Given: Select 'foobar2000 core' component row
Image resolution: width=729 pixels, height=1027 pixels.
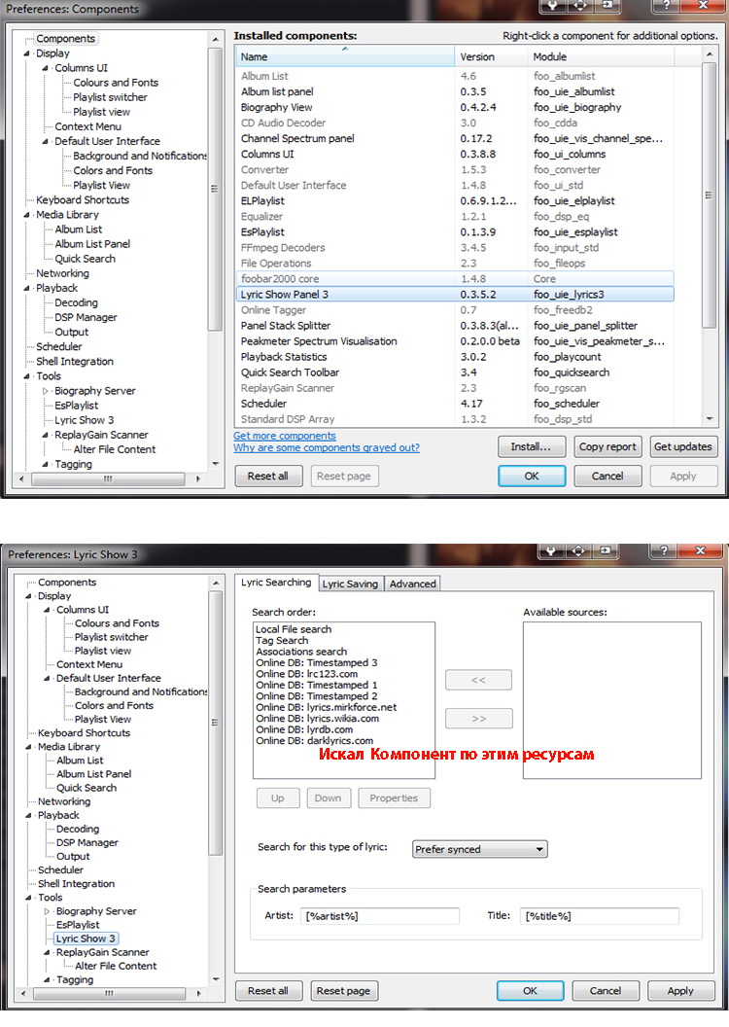Looking at the screenshot, I should [455, 279].
